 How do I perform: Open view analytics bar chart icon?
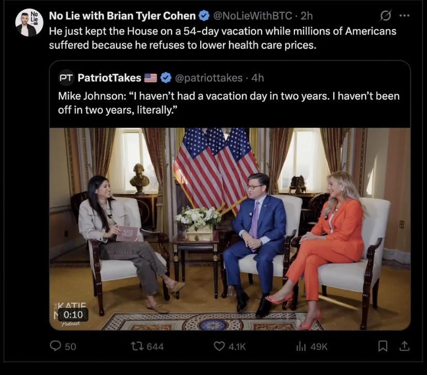(x=301, y=346)
